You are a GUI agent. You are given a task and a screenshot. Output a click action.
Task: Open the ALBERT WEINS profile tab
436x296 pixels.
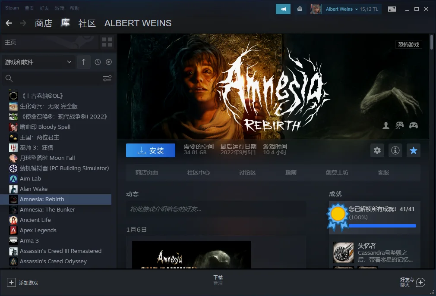click(x=138, y=23)
